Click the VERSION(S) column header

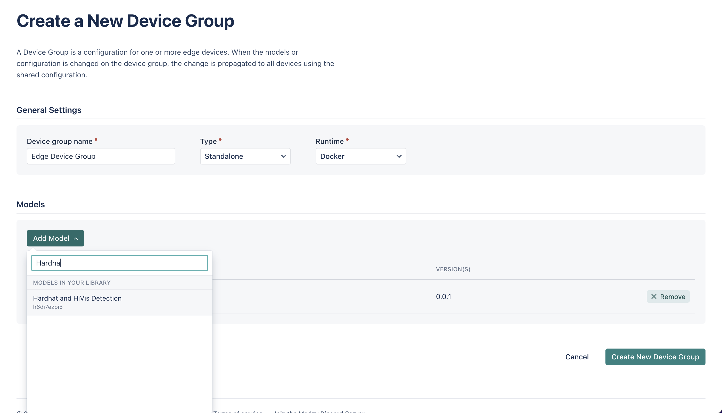[x=453, y=269]
